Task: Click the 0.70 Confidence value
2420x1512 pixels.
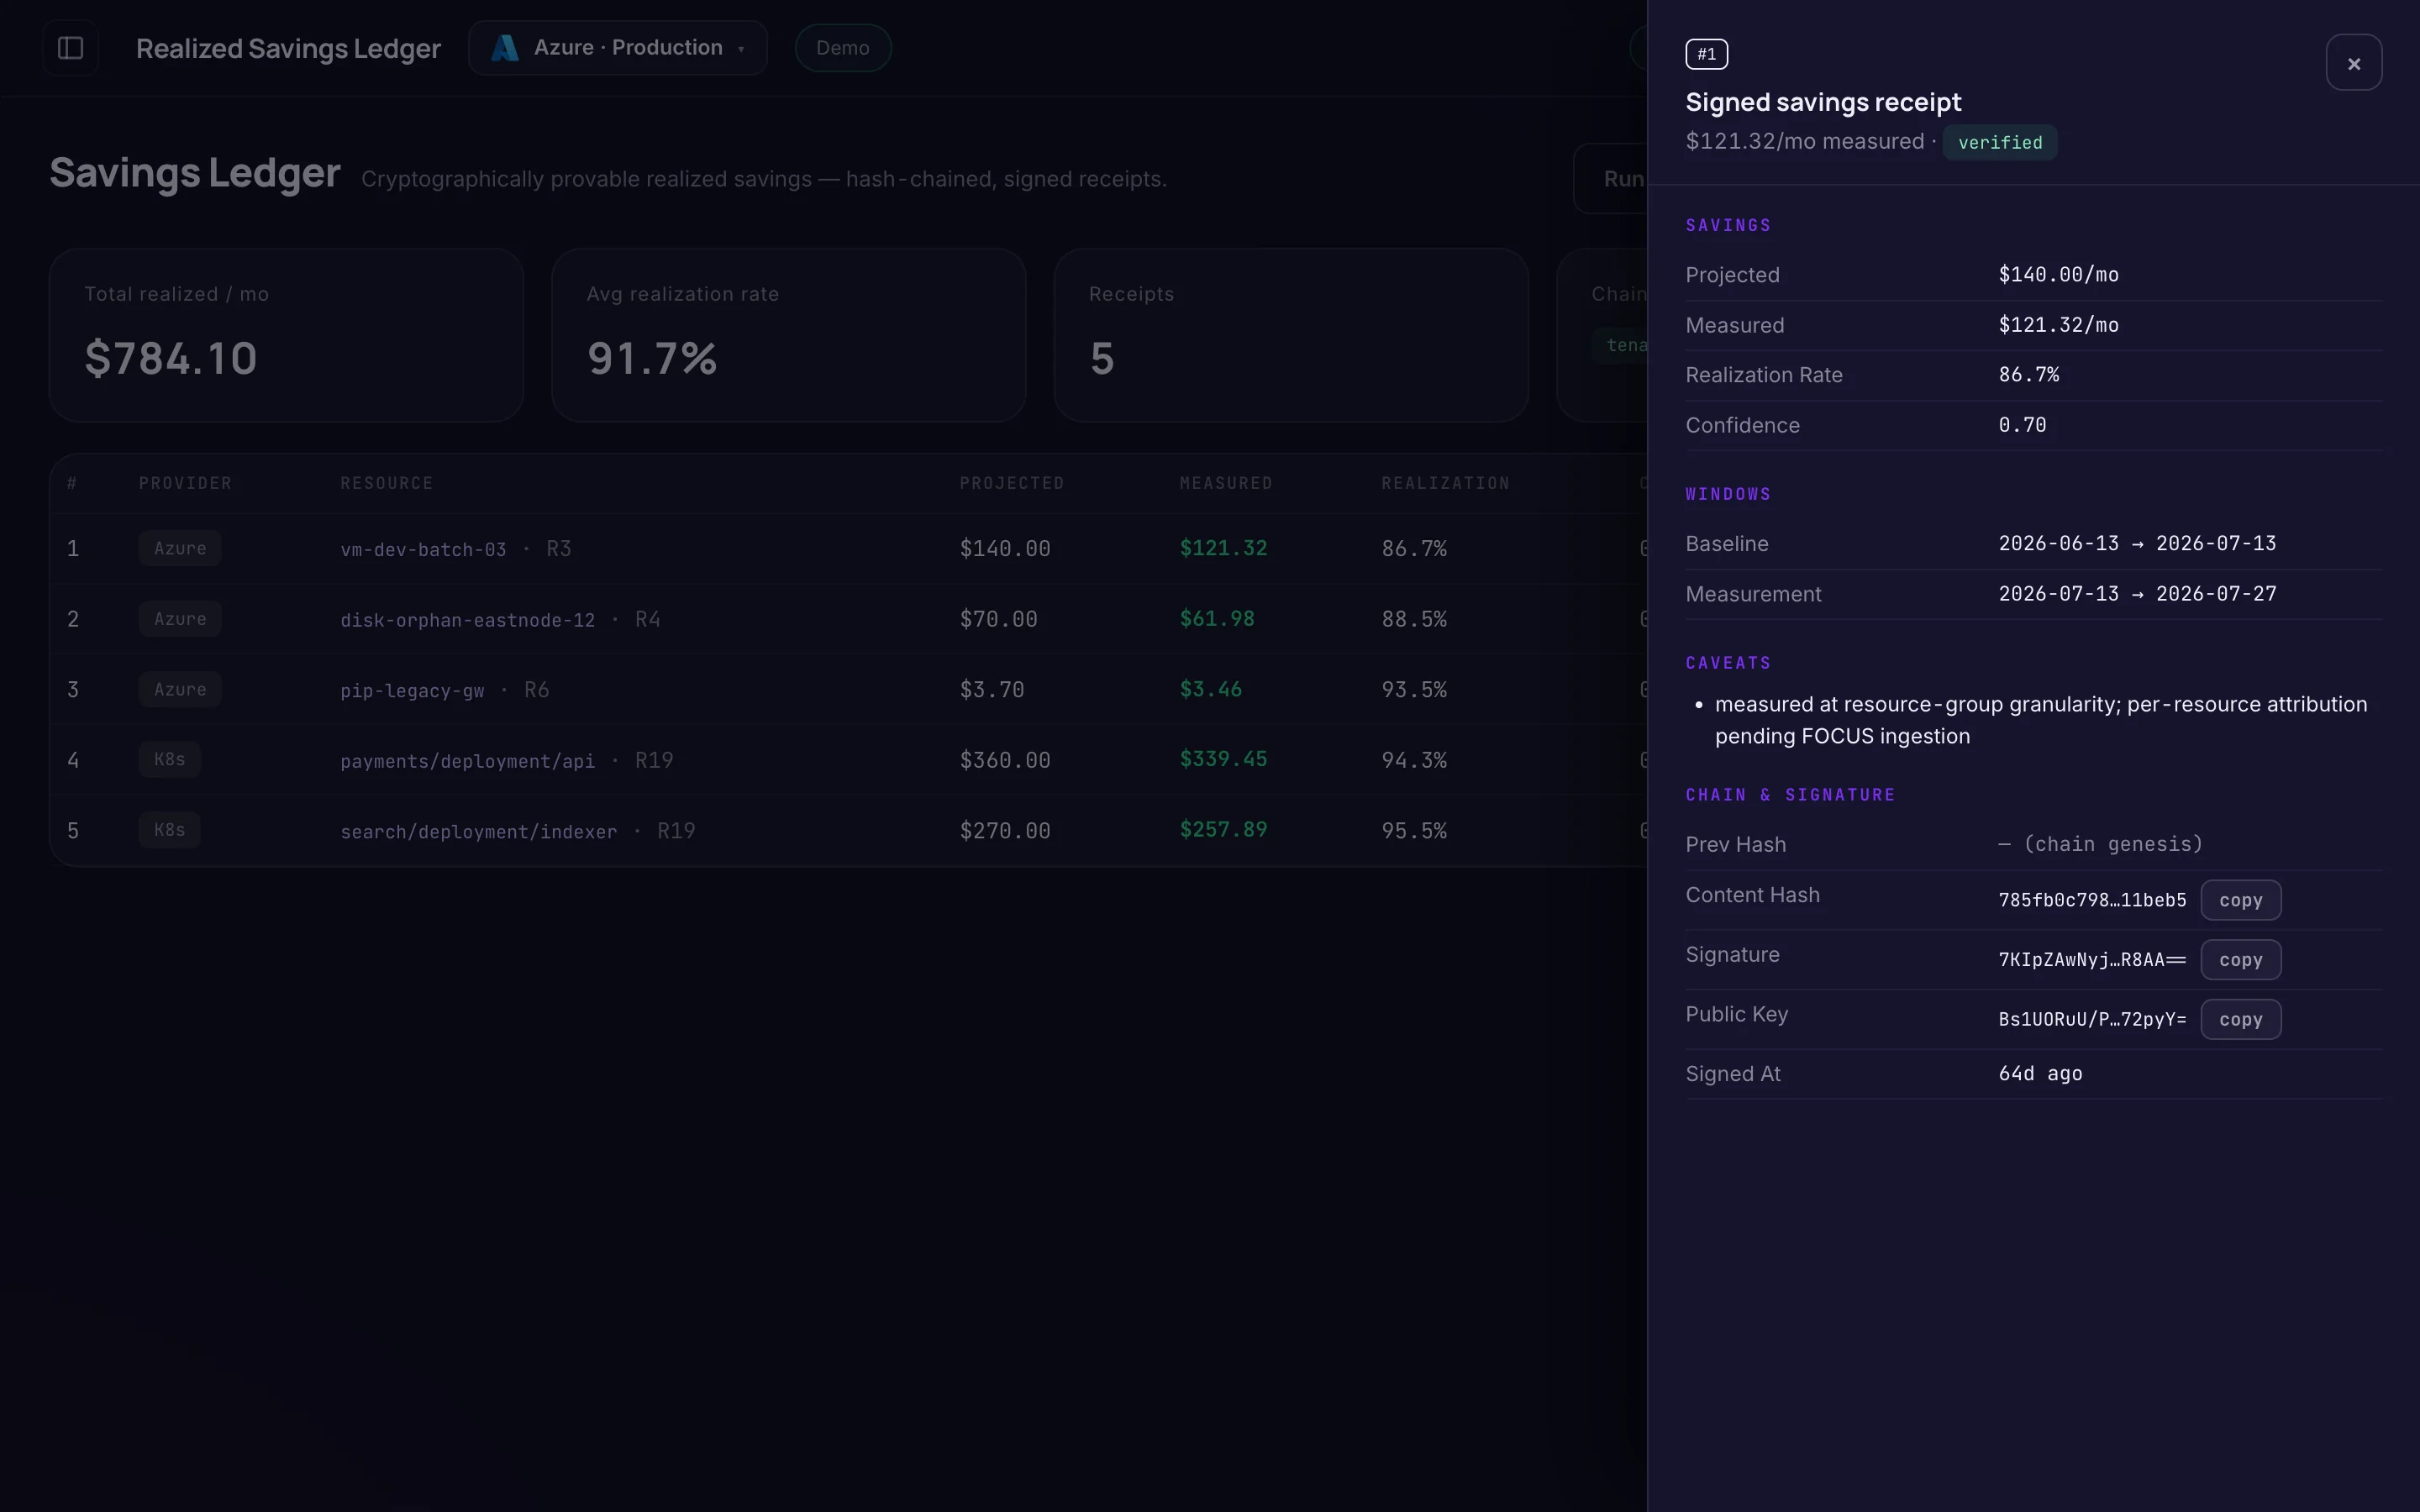Action: point(2022,424)
